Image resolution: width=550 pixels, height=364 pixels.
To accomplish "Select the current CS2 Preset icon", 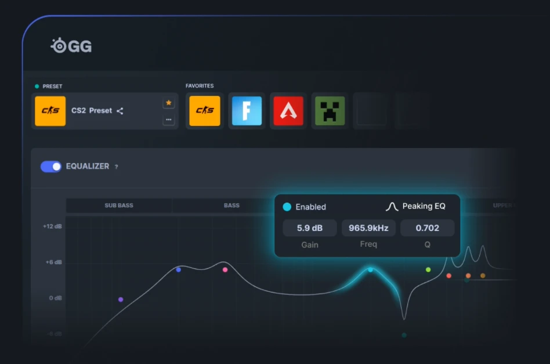I will point(50,111).
